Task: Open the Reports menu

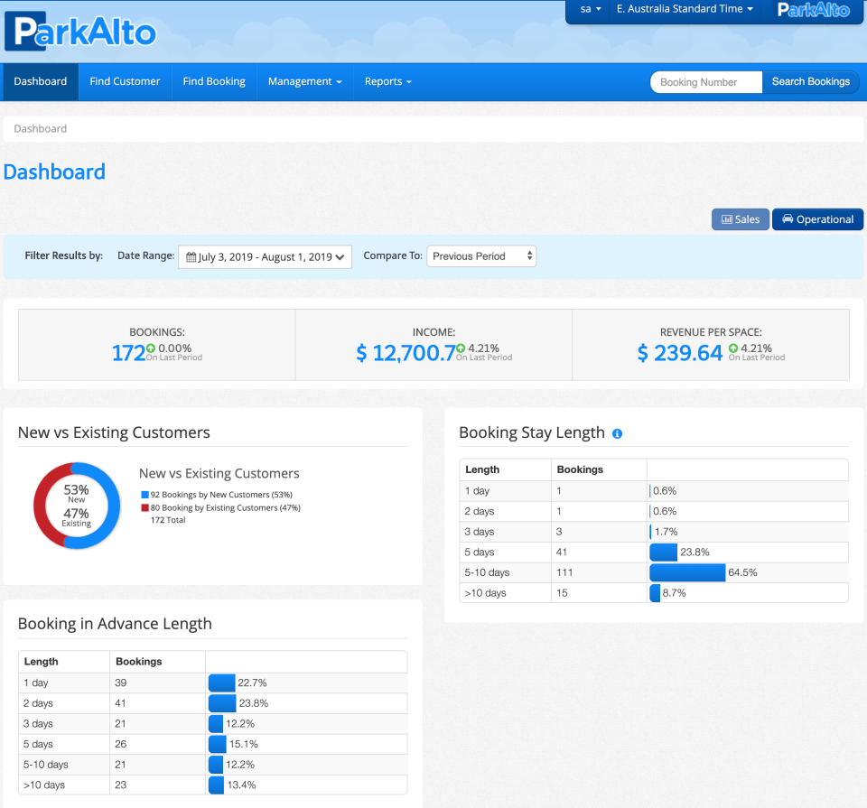Action: 387,81
